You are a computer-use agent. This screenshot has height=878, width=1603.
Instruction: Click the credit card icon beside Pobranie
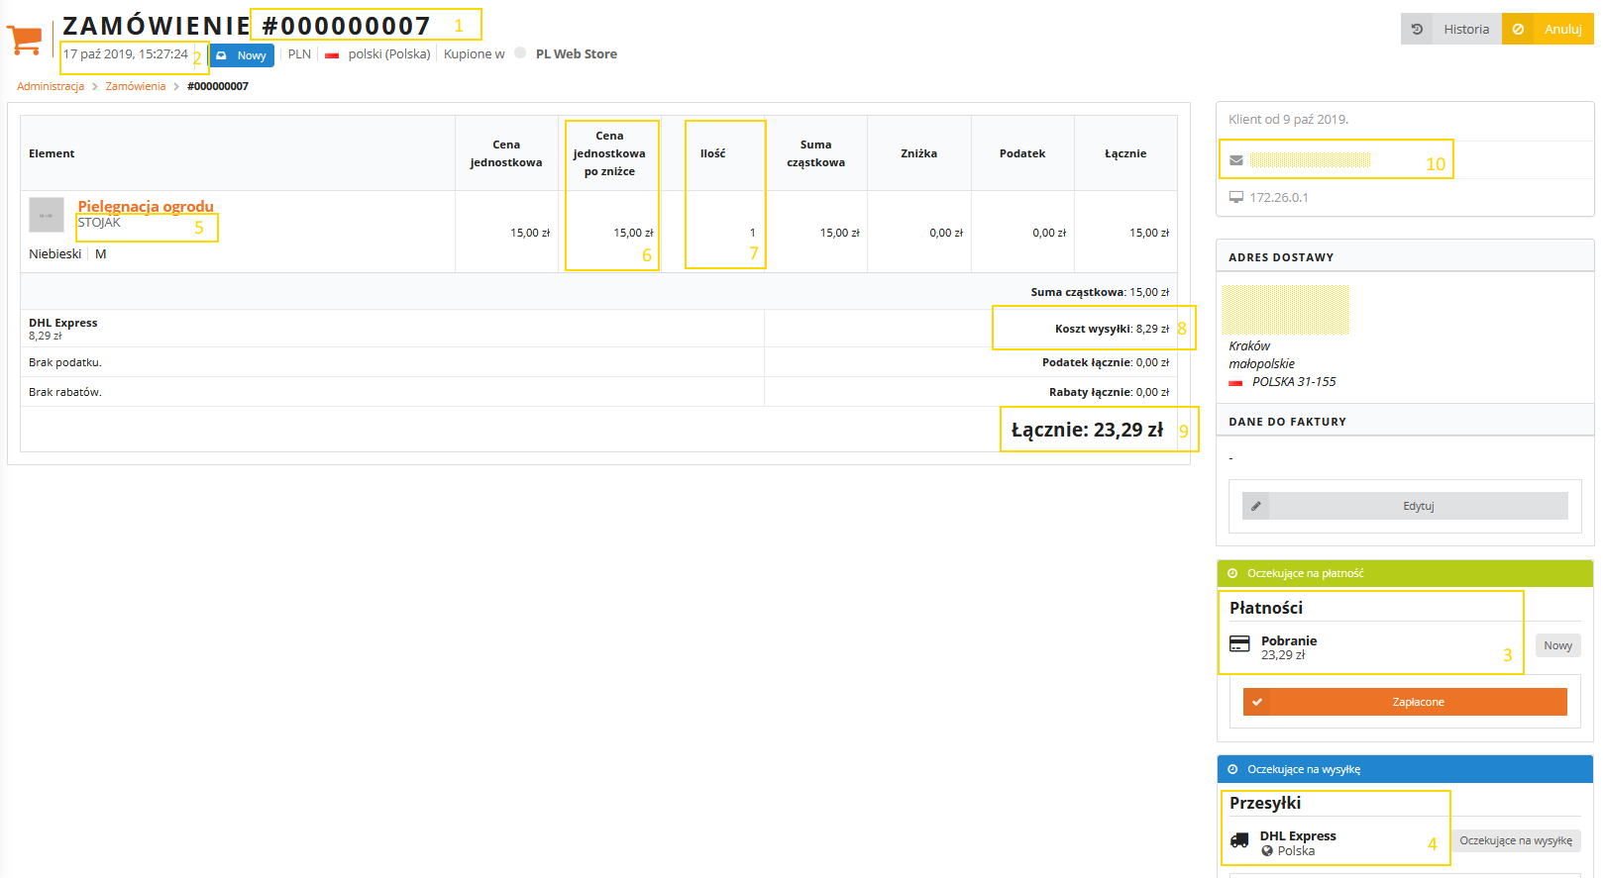pyautogui.click(x=1239, y=644)
